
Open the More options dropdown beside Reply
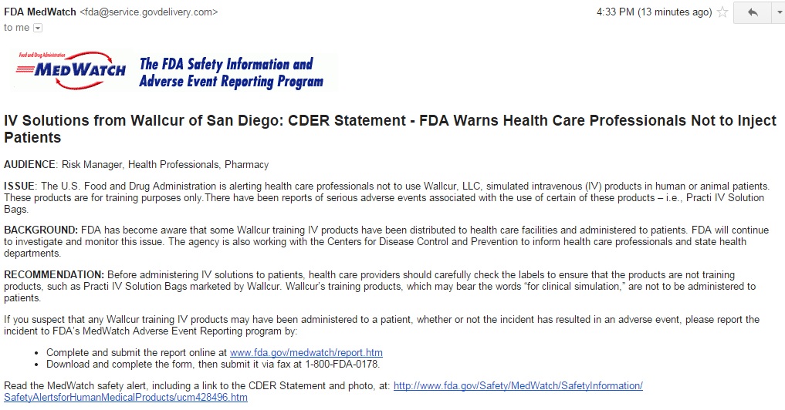click(776, 12)
